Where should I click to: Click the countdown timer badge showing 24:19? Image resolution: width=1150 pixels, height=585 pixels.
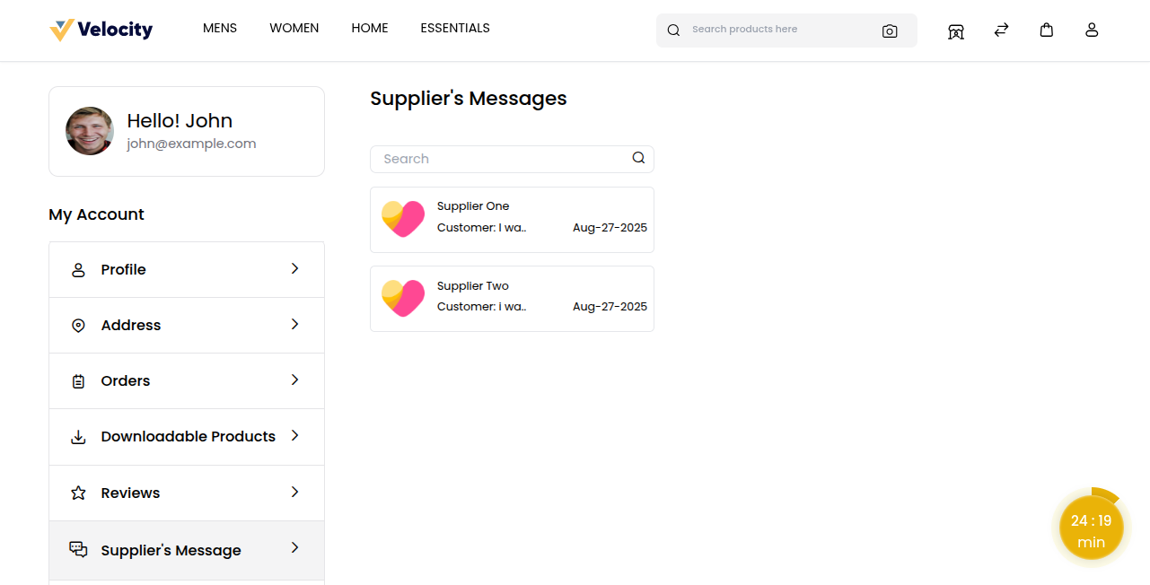[1091, 527]
